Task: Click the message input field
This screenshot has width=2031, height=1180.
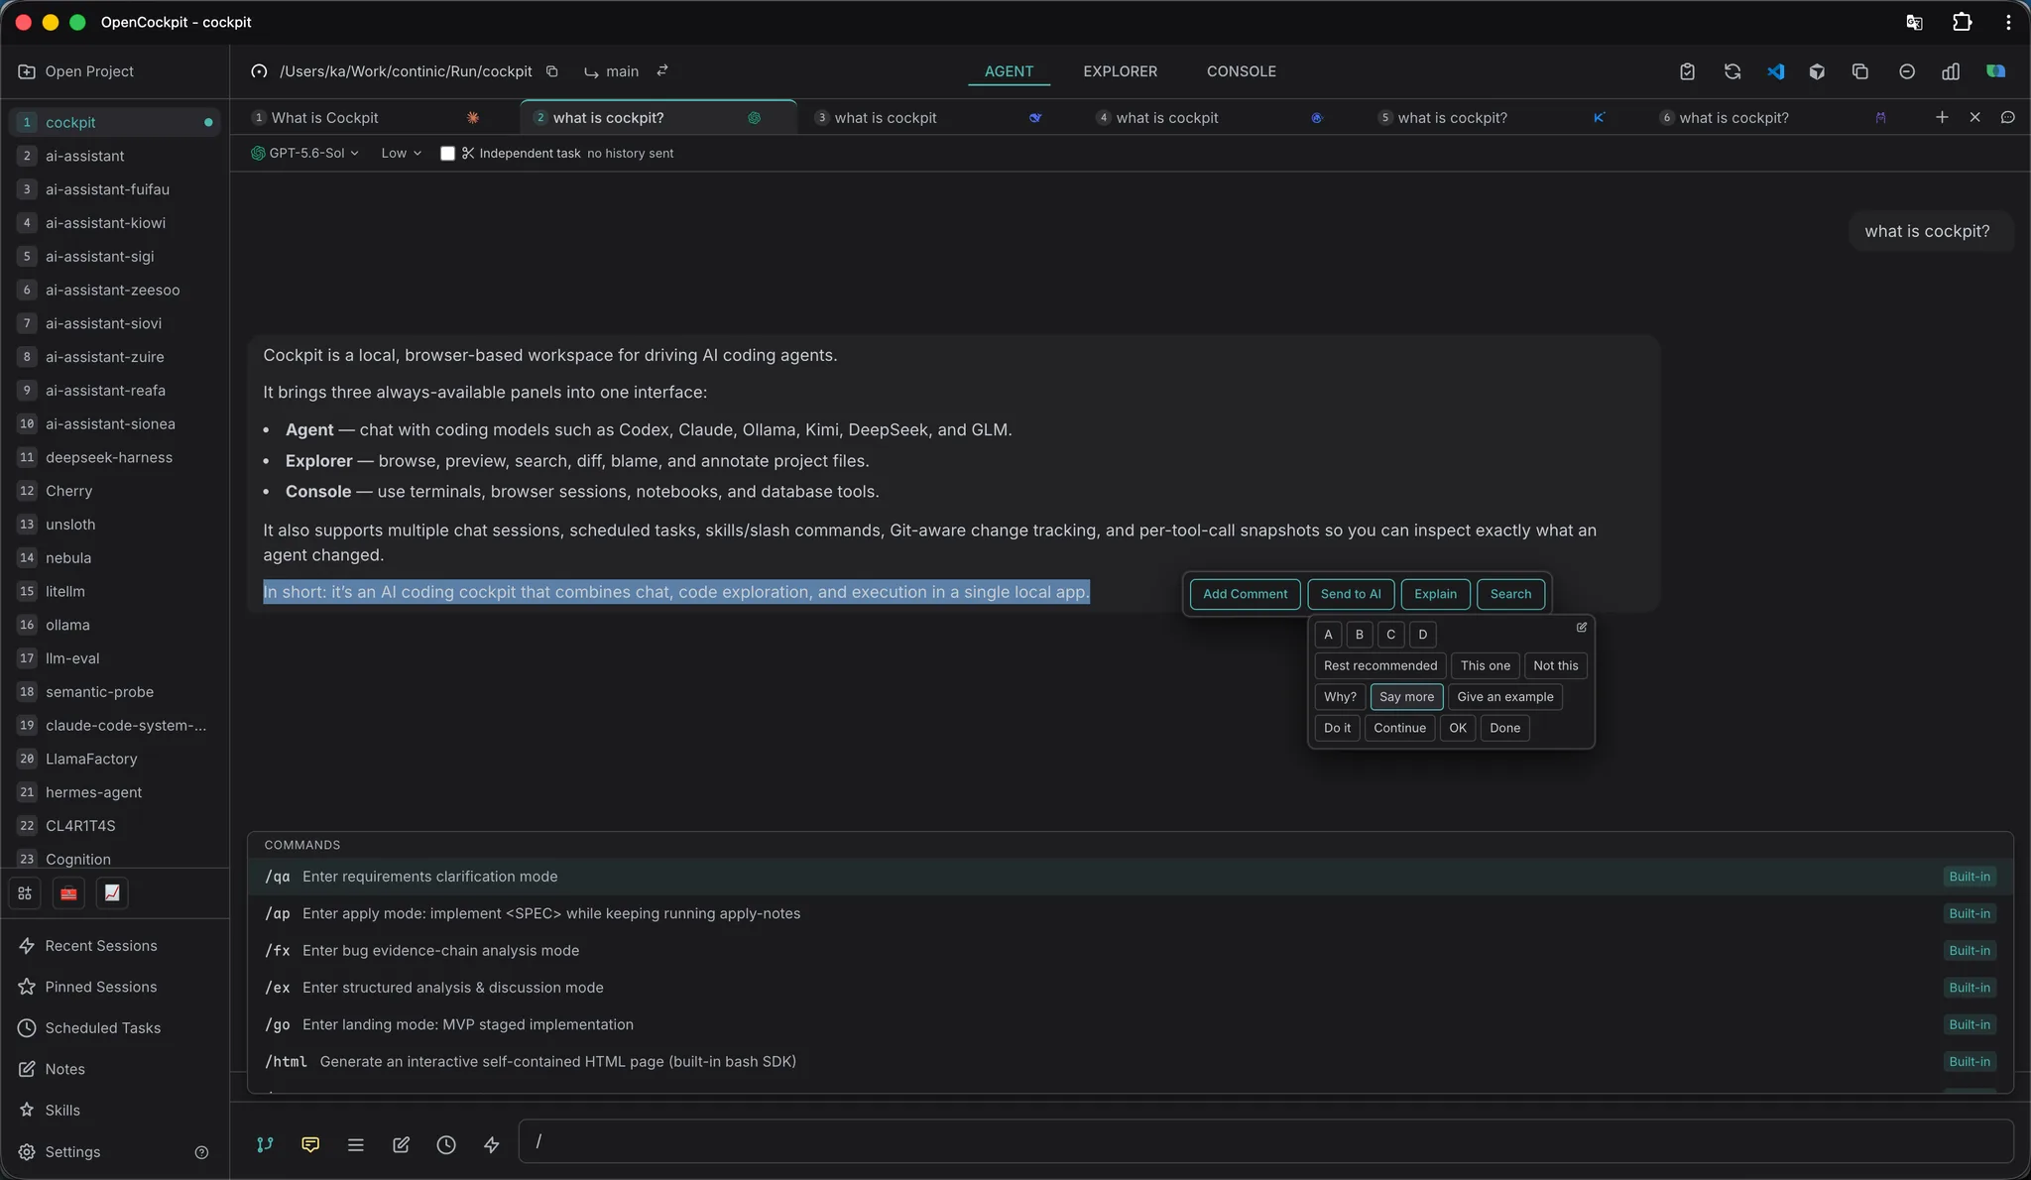Action: point(1265,1141)
